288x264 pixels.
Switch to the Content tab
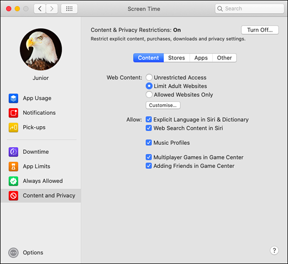(x=148, y=58)
